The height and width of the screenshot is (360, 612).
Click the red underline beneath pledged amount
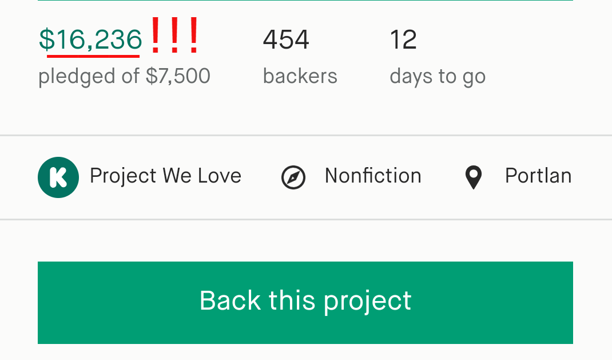pos(93,57)
